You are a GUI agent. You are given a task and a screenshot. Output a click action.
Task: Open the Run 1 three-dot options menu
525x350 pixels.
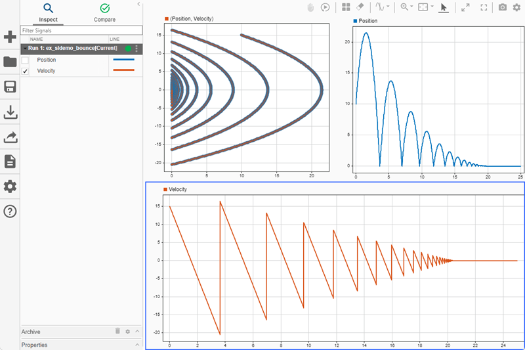click(136, 49)
